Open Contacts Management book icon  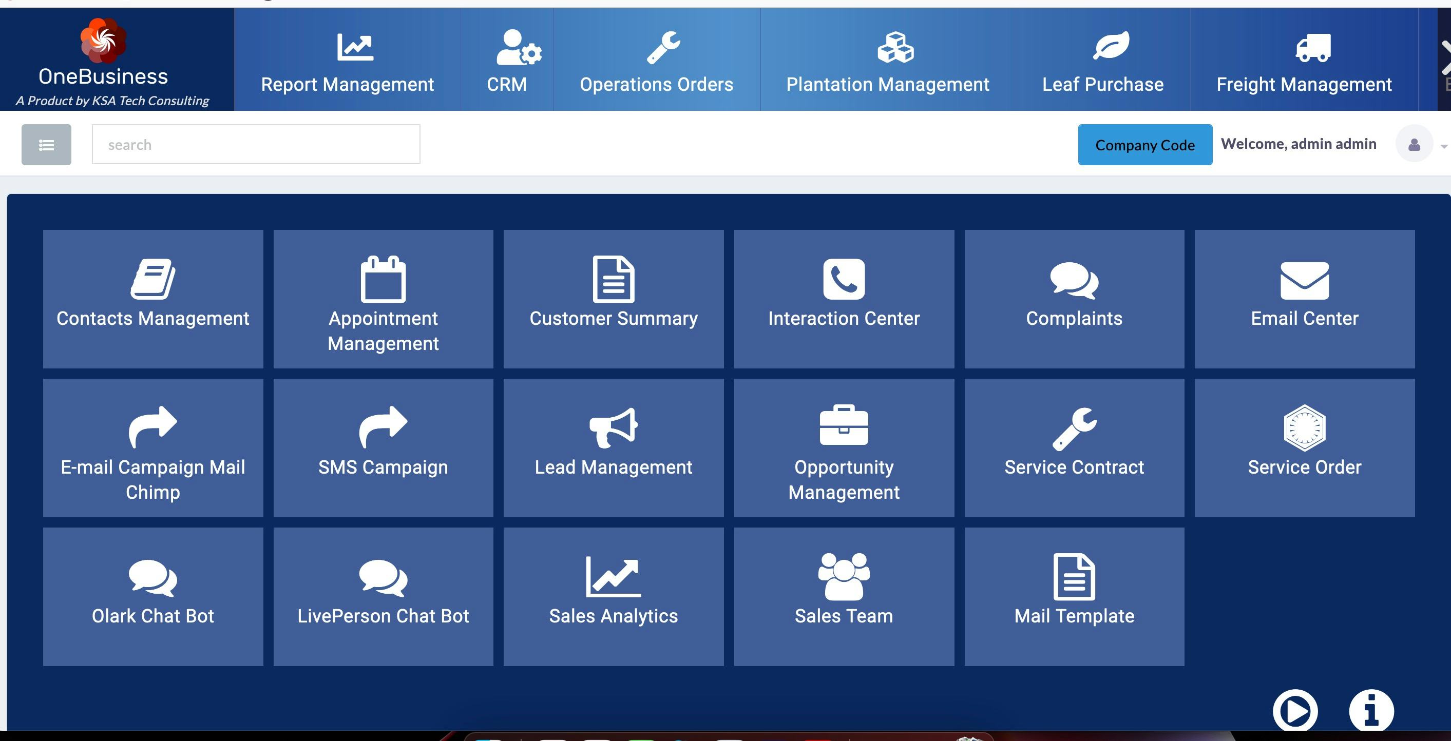[x=152, y=279]
